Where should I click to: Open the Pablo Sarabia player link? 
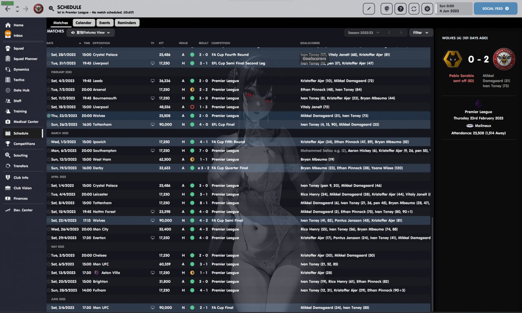tap(461, 76)
